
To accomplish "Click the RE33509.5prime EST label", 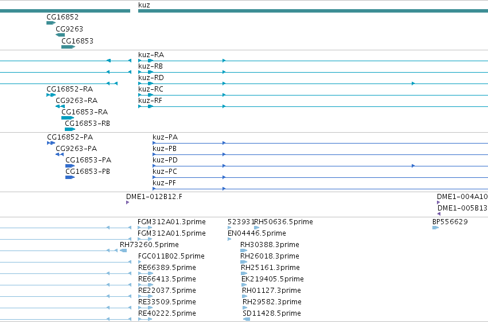I will [167, 302].
